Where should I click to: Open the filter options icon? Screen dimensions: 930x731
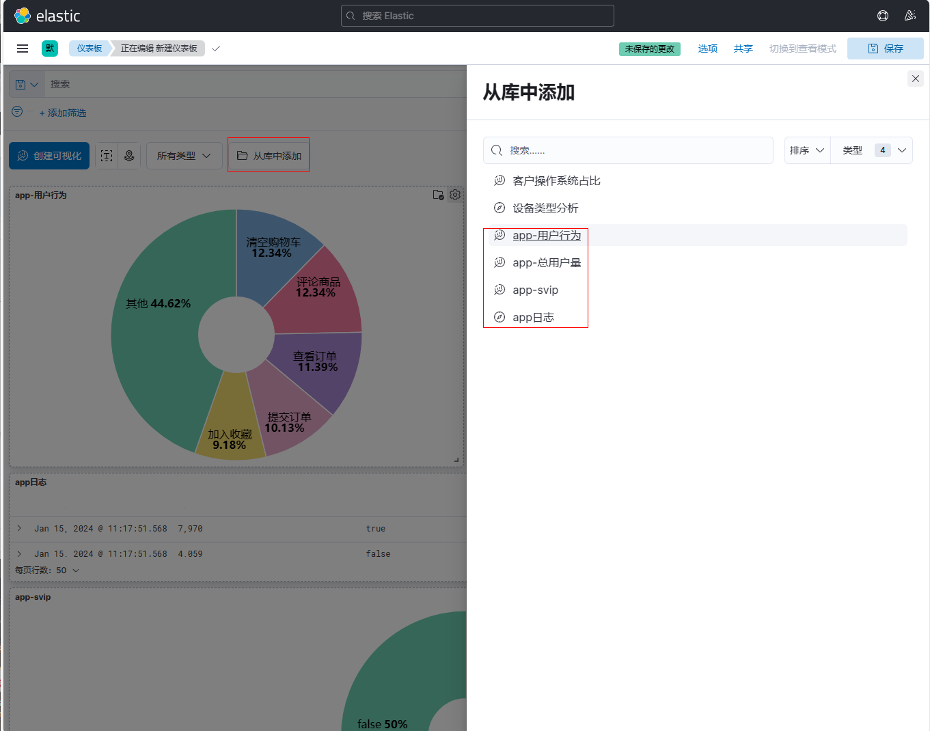(18, 112)
